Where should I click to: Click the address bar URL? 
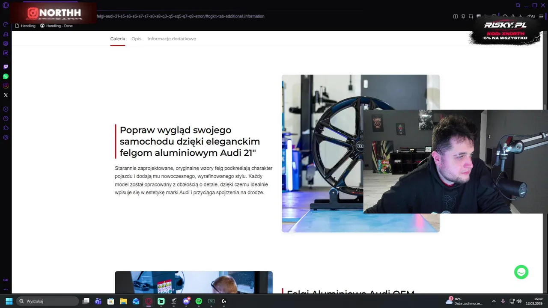(180, 16)
